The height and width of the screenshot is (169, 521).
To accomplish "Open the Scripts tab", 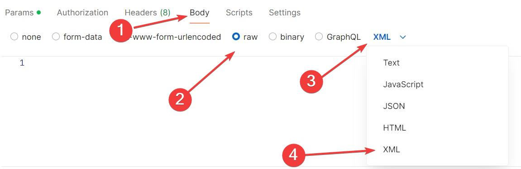I will pos(239,13).
